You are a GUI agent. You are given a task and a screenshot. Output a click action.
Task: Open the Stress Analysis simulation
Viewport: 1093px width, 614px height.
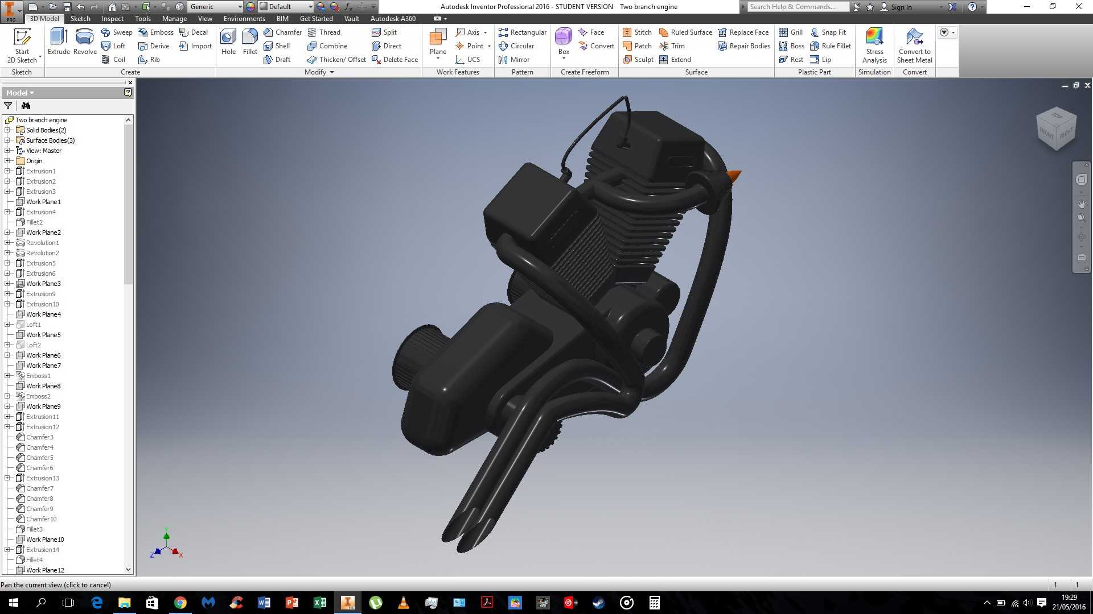(x=874, y=45)
